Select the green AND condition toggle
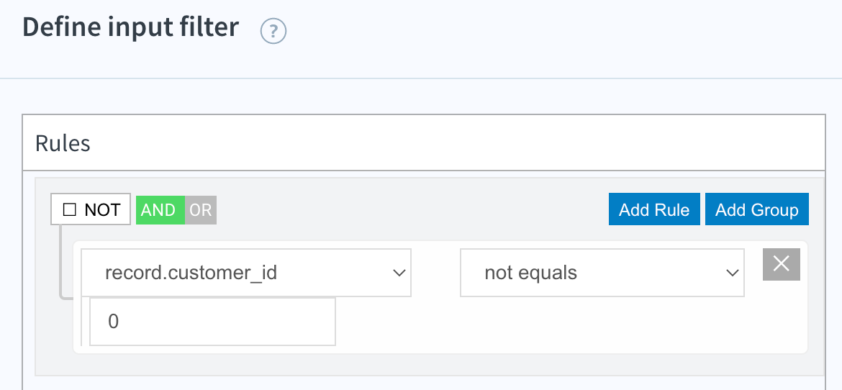The width and height of the screenshot is (842, 390). [x=160, y=209]
